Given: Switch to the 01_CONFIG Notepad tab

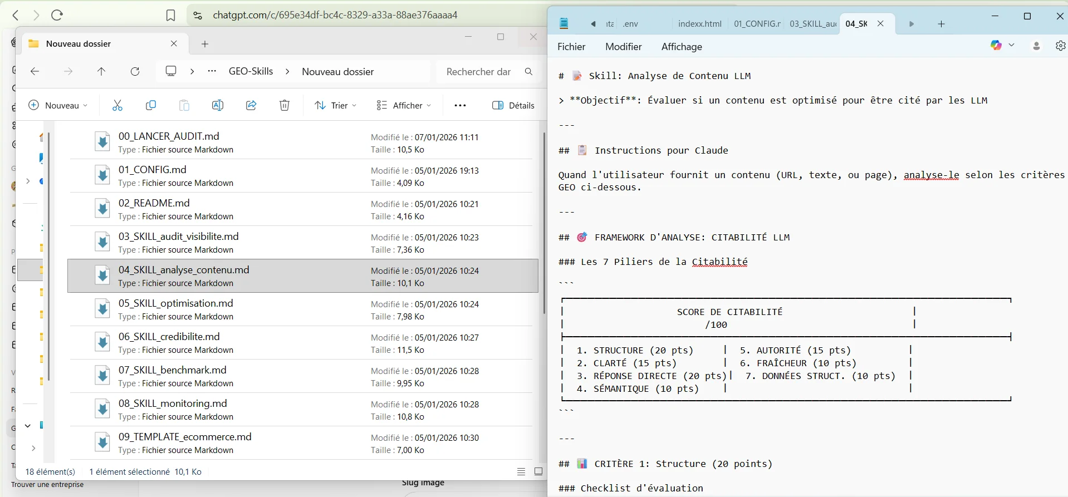Looking at the screenshot, I should coord(757,23).
